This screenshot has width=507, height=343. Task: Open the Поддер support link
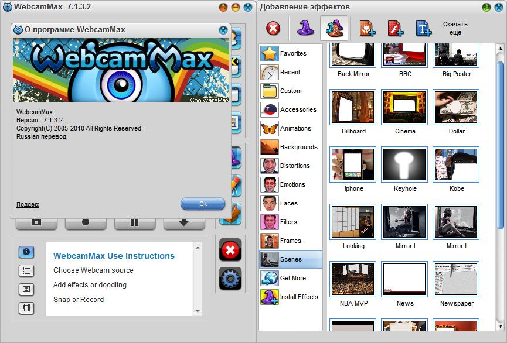tap(28, 204)
